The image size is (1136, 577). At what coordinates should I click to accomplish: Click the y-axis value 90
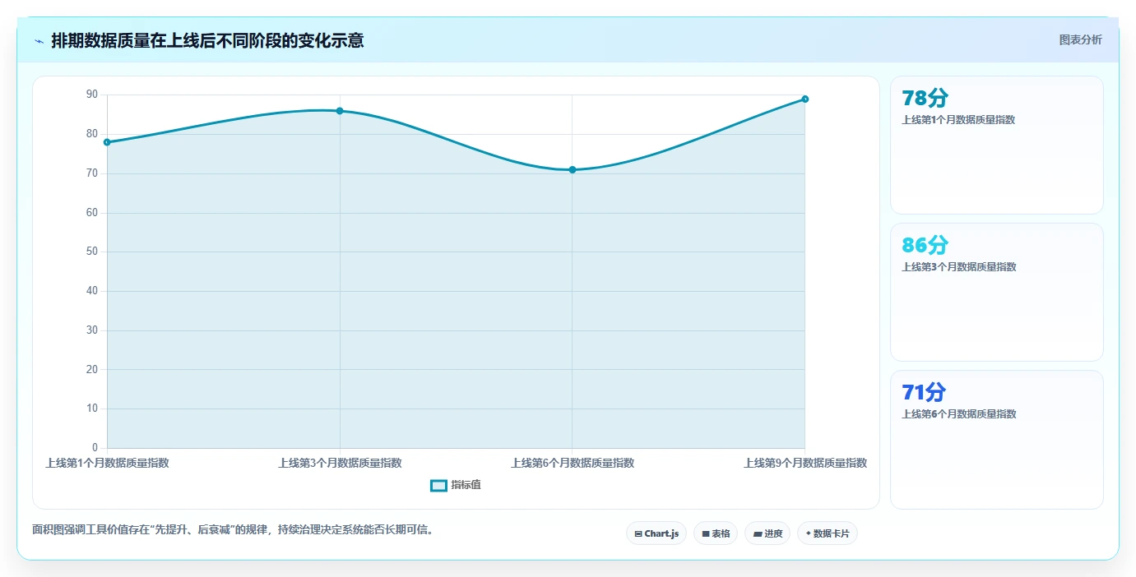[x=92, y=95]
